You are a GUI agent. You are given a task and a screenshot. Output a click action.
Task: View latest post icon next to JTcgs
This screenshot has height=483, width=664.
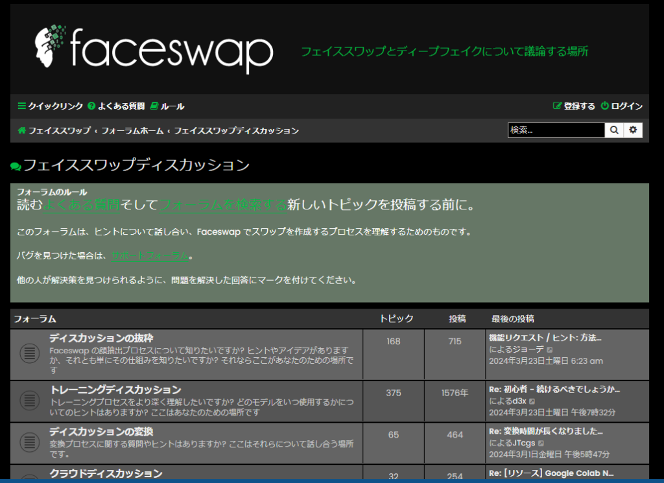539,443
